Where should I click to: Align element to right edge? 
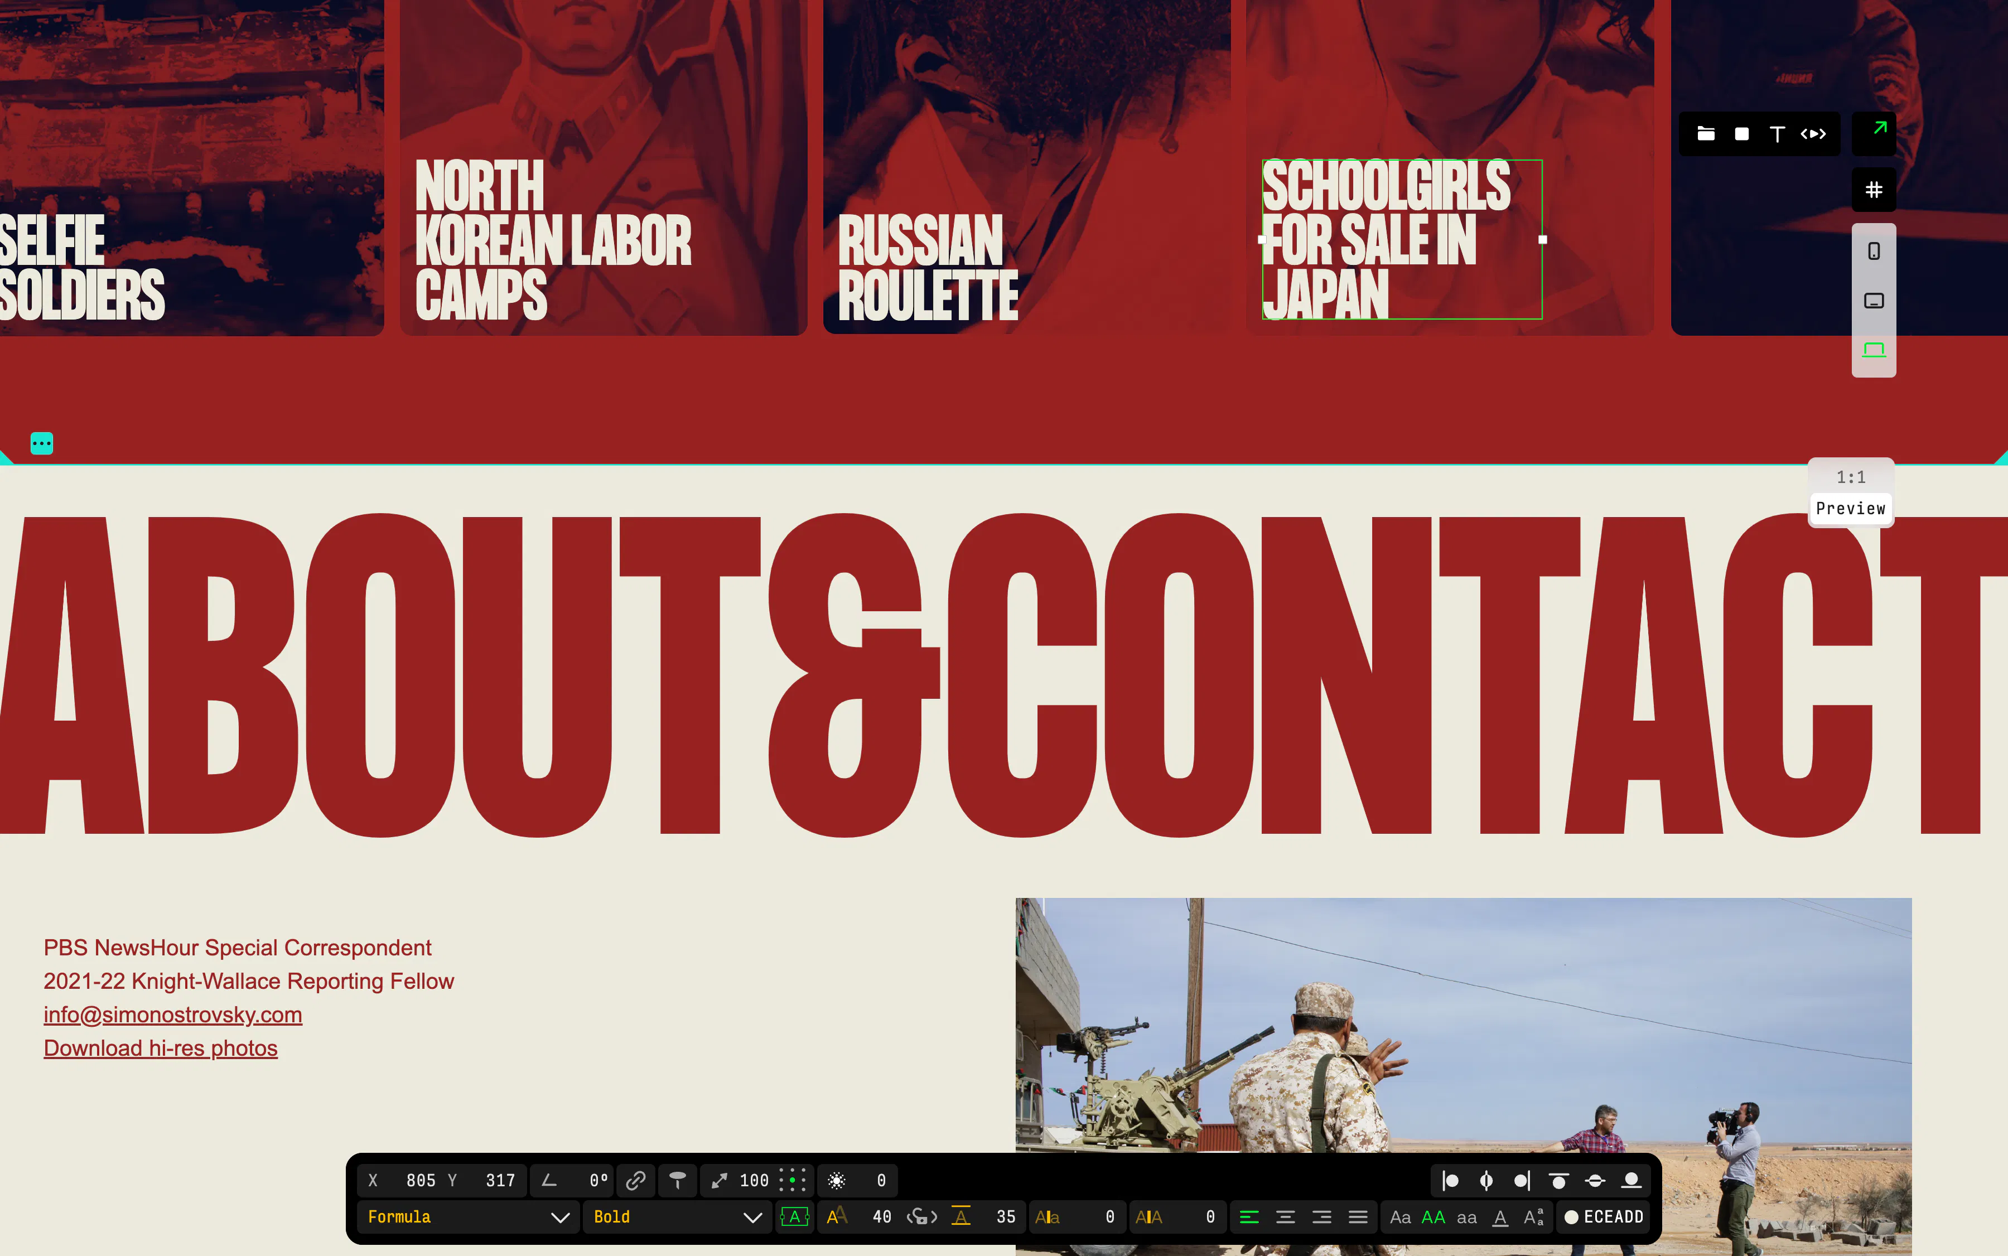(x=1522, y=1180)
